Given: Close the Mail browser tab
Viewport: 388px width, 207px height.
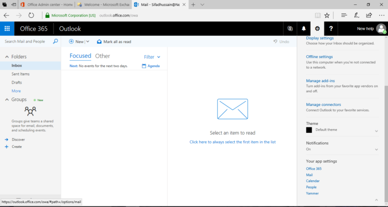Looking at the screenshot, I should 184,5.
